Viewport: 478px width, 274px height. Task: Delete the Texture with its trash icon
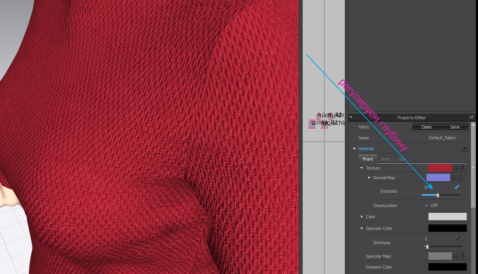pyautogui.click(x=463, y=168)
